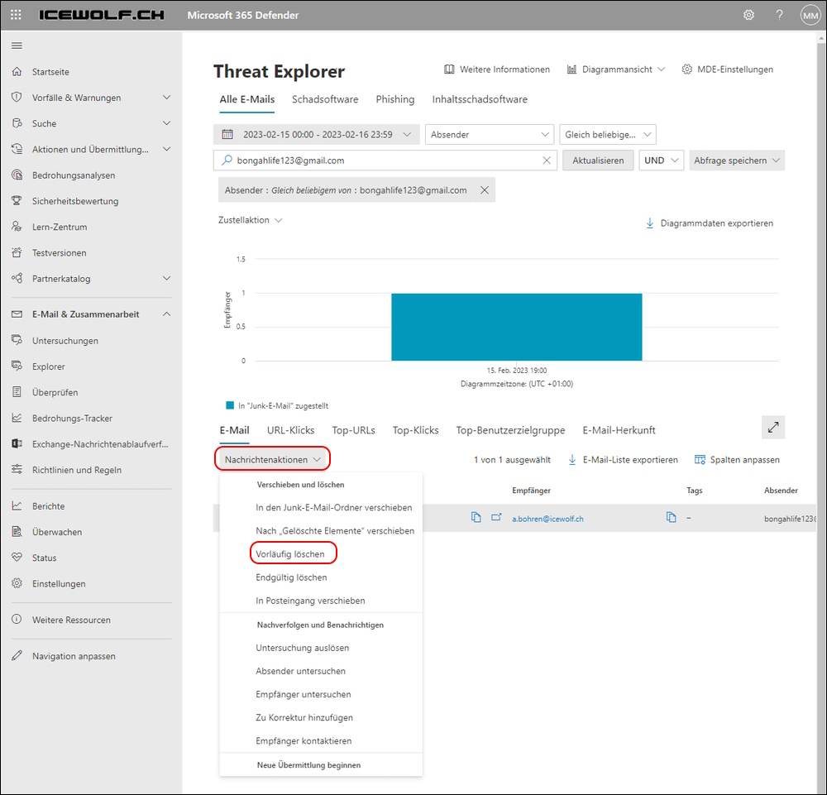Open the Zustellaktion chart dropdown
The image size is (827, 795).
click(x=251, y=220)
